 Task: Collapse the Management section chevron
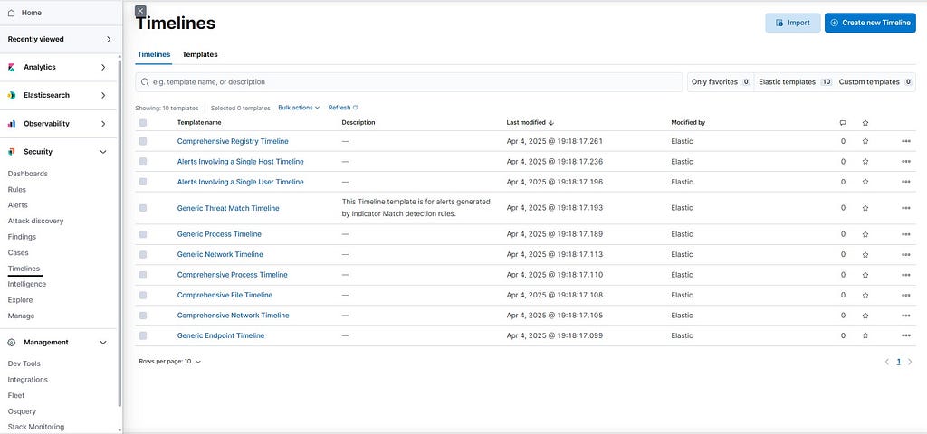click(103, 343)
